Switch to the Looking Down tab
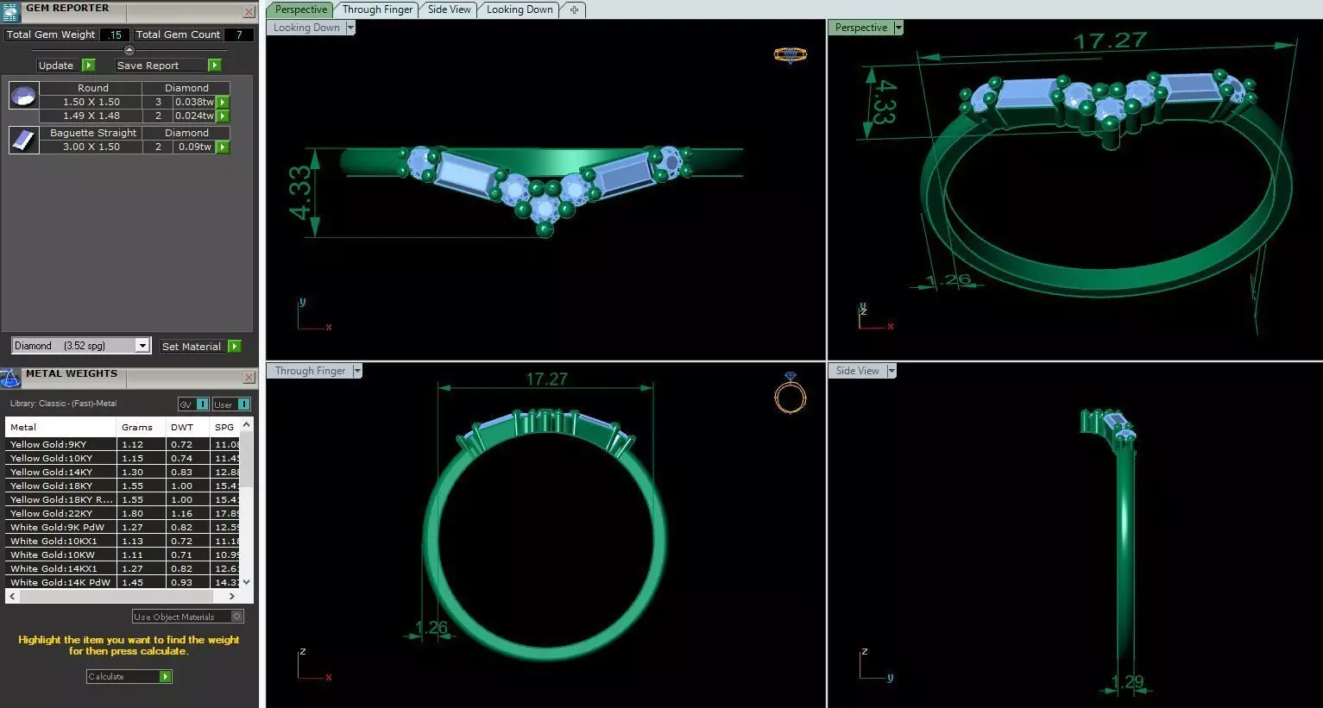The image size is (1323, 708). 520,9
